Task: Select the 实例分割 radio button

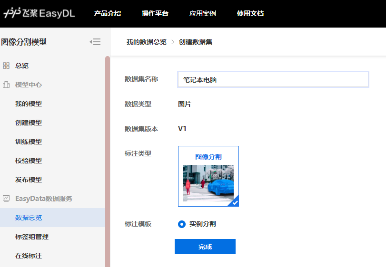Action: coord(182,224)
